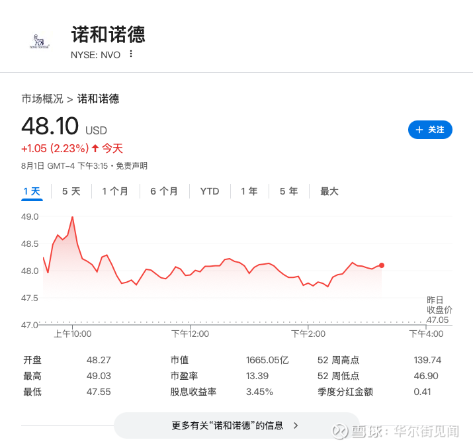The image size is (473, 446).
Task: Click the 48.10 current price
Action: click(x=50, y=126)
